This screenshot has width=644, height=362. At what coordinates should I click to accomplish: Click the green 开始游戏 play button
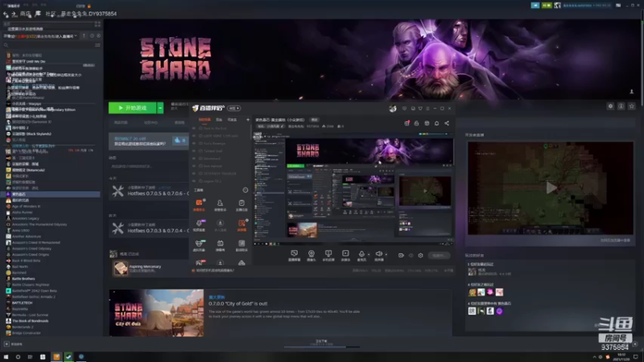point(132,108)
